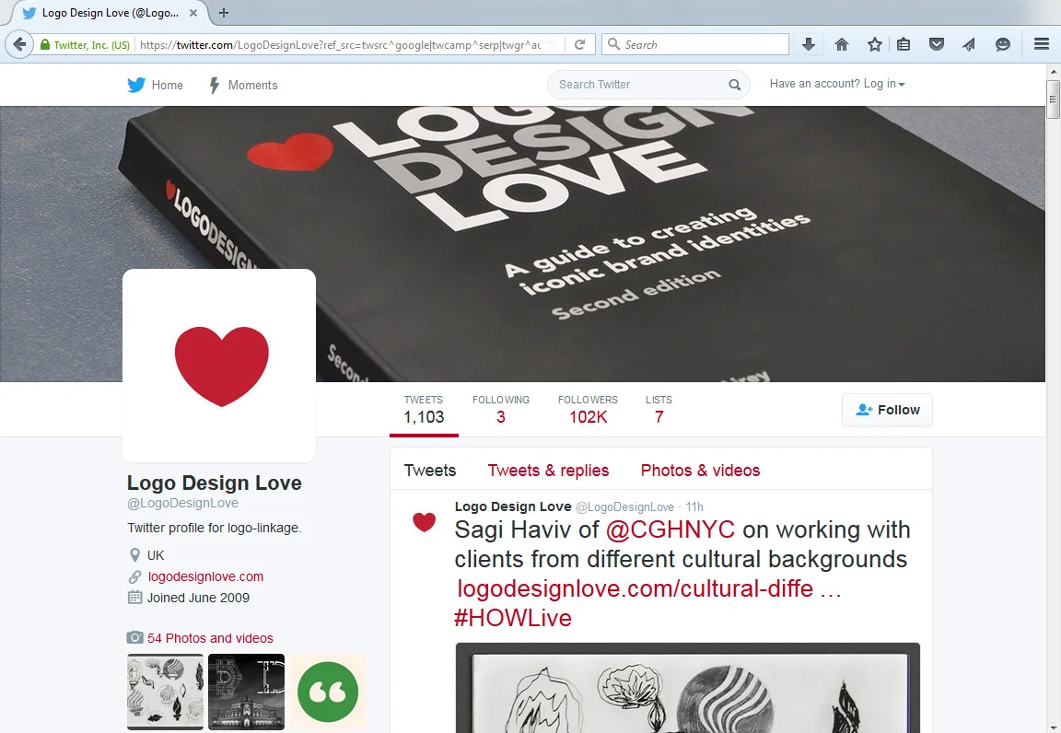Open the logodesignlove.com/cultural-diffe link

tap(649, 588)
